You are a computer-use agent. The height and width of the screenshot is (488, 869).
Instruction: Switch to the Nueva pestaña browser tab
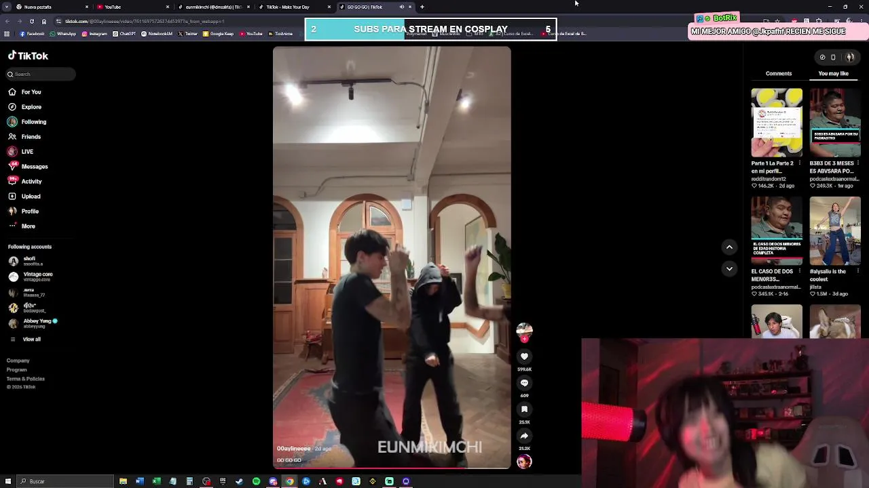pyautogui.click(x=51, y=7)
